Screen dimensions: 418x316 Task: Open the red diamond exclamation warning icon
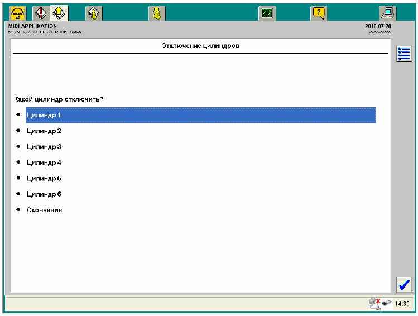click(41, 12)
